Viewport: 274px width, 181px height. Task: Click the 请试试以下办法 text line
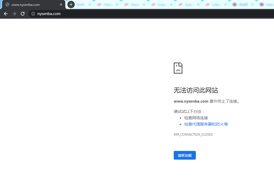coord(189,111)
